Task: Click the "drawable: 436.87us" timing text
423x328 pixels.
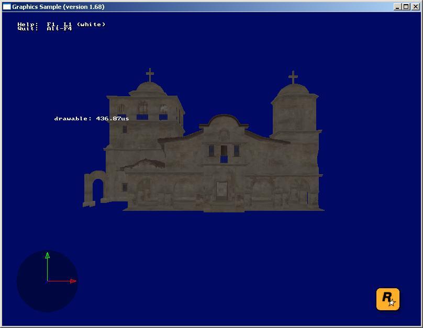Action: 92,118
